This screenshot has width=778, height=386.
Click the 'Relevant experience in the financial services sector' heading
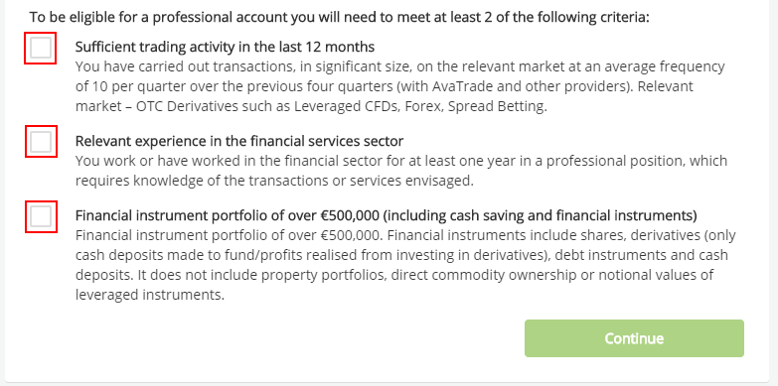tap(239, 141)
